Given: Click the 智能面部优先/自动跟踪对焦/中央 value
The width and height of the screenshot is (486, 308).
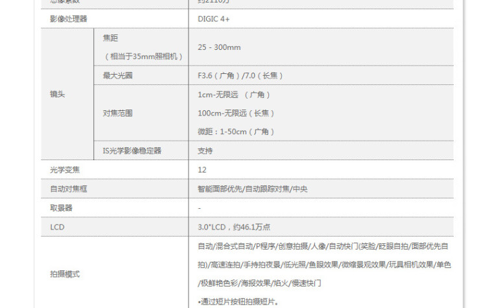Looking at the screenshot, I should (x=253, y=189).
